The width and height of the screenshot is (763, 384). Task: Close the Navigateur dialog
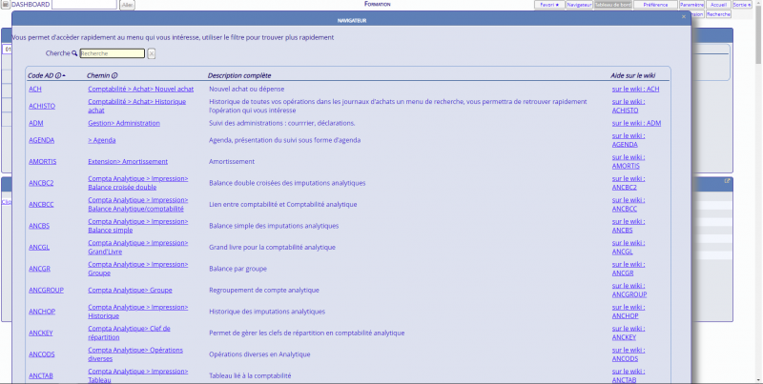pos(683,17)
